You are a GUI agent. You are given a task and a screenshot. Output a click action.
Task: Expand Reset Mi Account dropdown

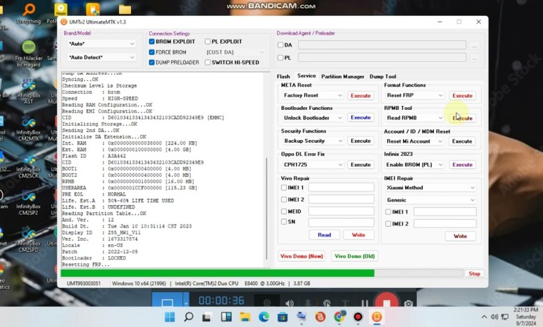414,141
